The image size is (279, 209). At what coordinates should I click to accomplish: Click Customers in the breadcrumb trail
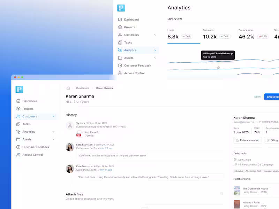coord(83,88)
